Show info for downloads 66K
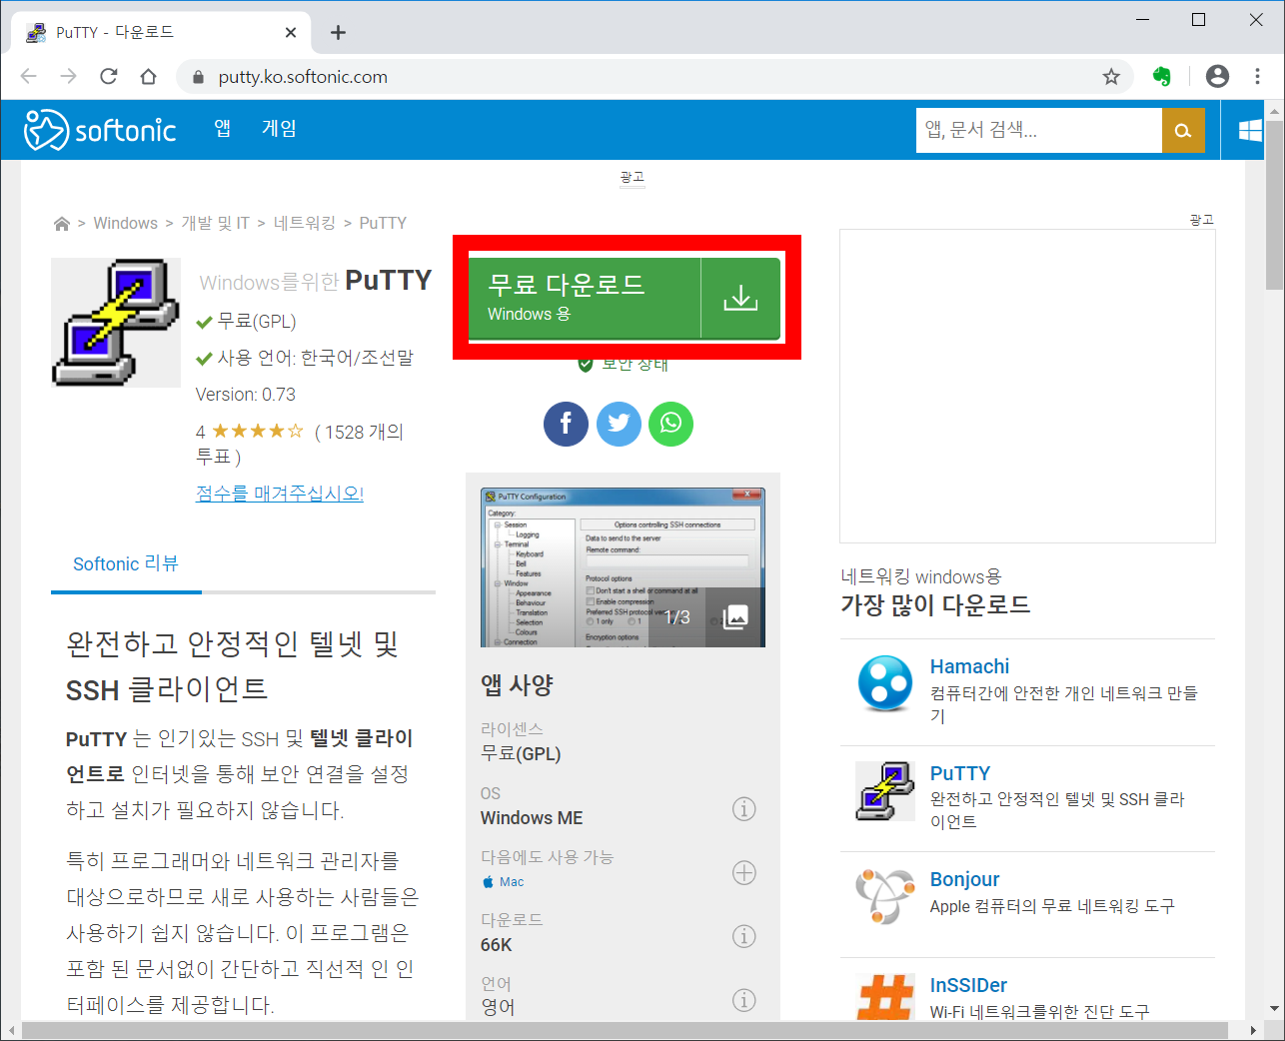Image resolution: width=1285 pixels, height=1041 pixels. coord(744,936)
